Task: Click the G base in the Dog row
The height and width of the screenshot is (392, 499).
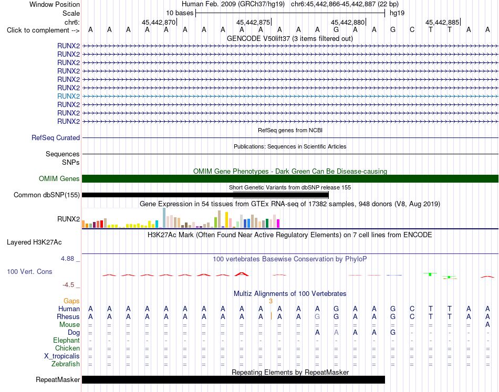Action: pyautogui.click(x=393, y=333)
